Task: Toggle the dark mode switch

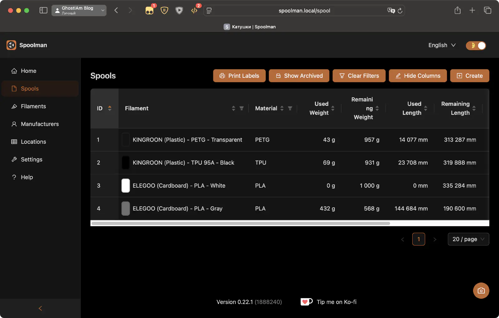Action: click(x=476, y=45)
